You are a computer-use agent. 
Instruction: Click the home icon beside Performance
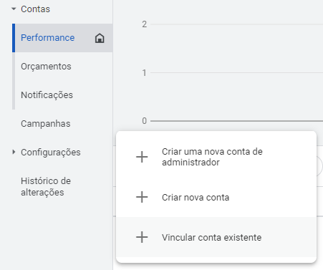click(x=100, y=38)
